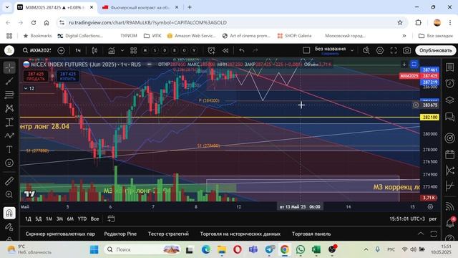Toggle the рег session scale option
Image resolution: width=458 pixels, height=258 pixels.
click(433, 219)
